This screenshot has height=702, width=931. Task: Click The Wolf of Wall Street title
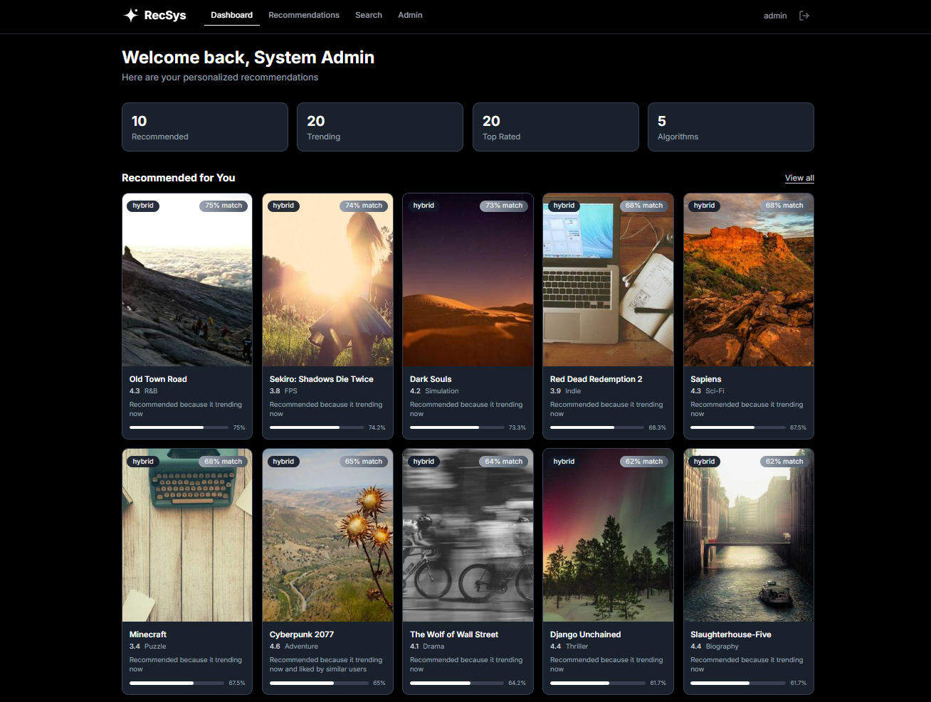click(x=454, y=634)
